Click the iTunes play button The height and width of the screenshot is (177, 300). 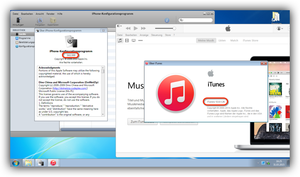coord(136,28)
